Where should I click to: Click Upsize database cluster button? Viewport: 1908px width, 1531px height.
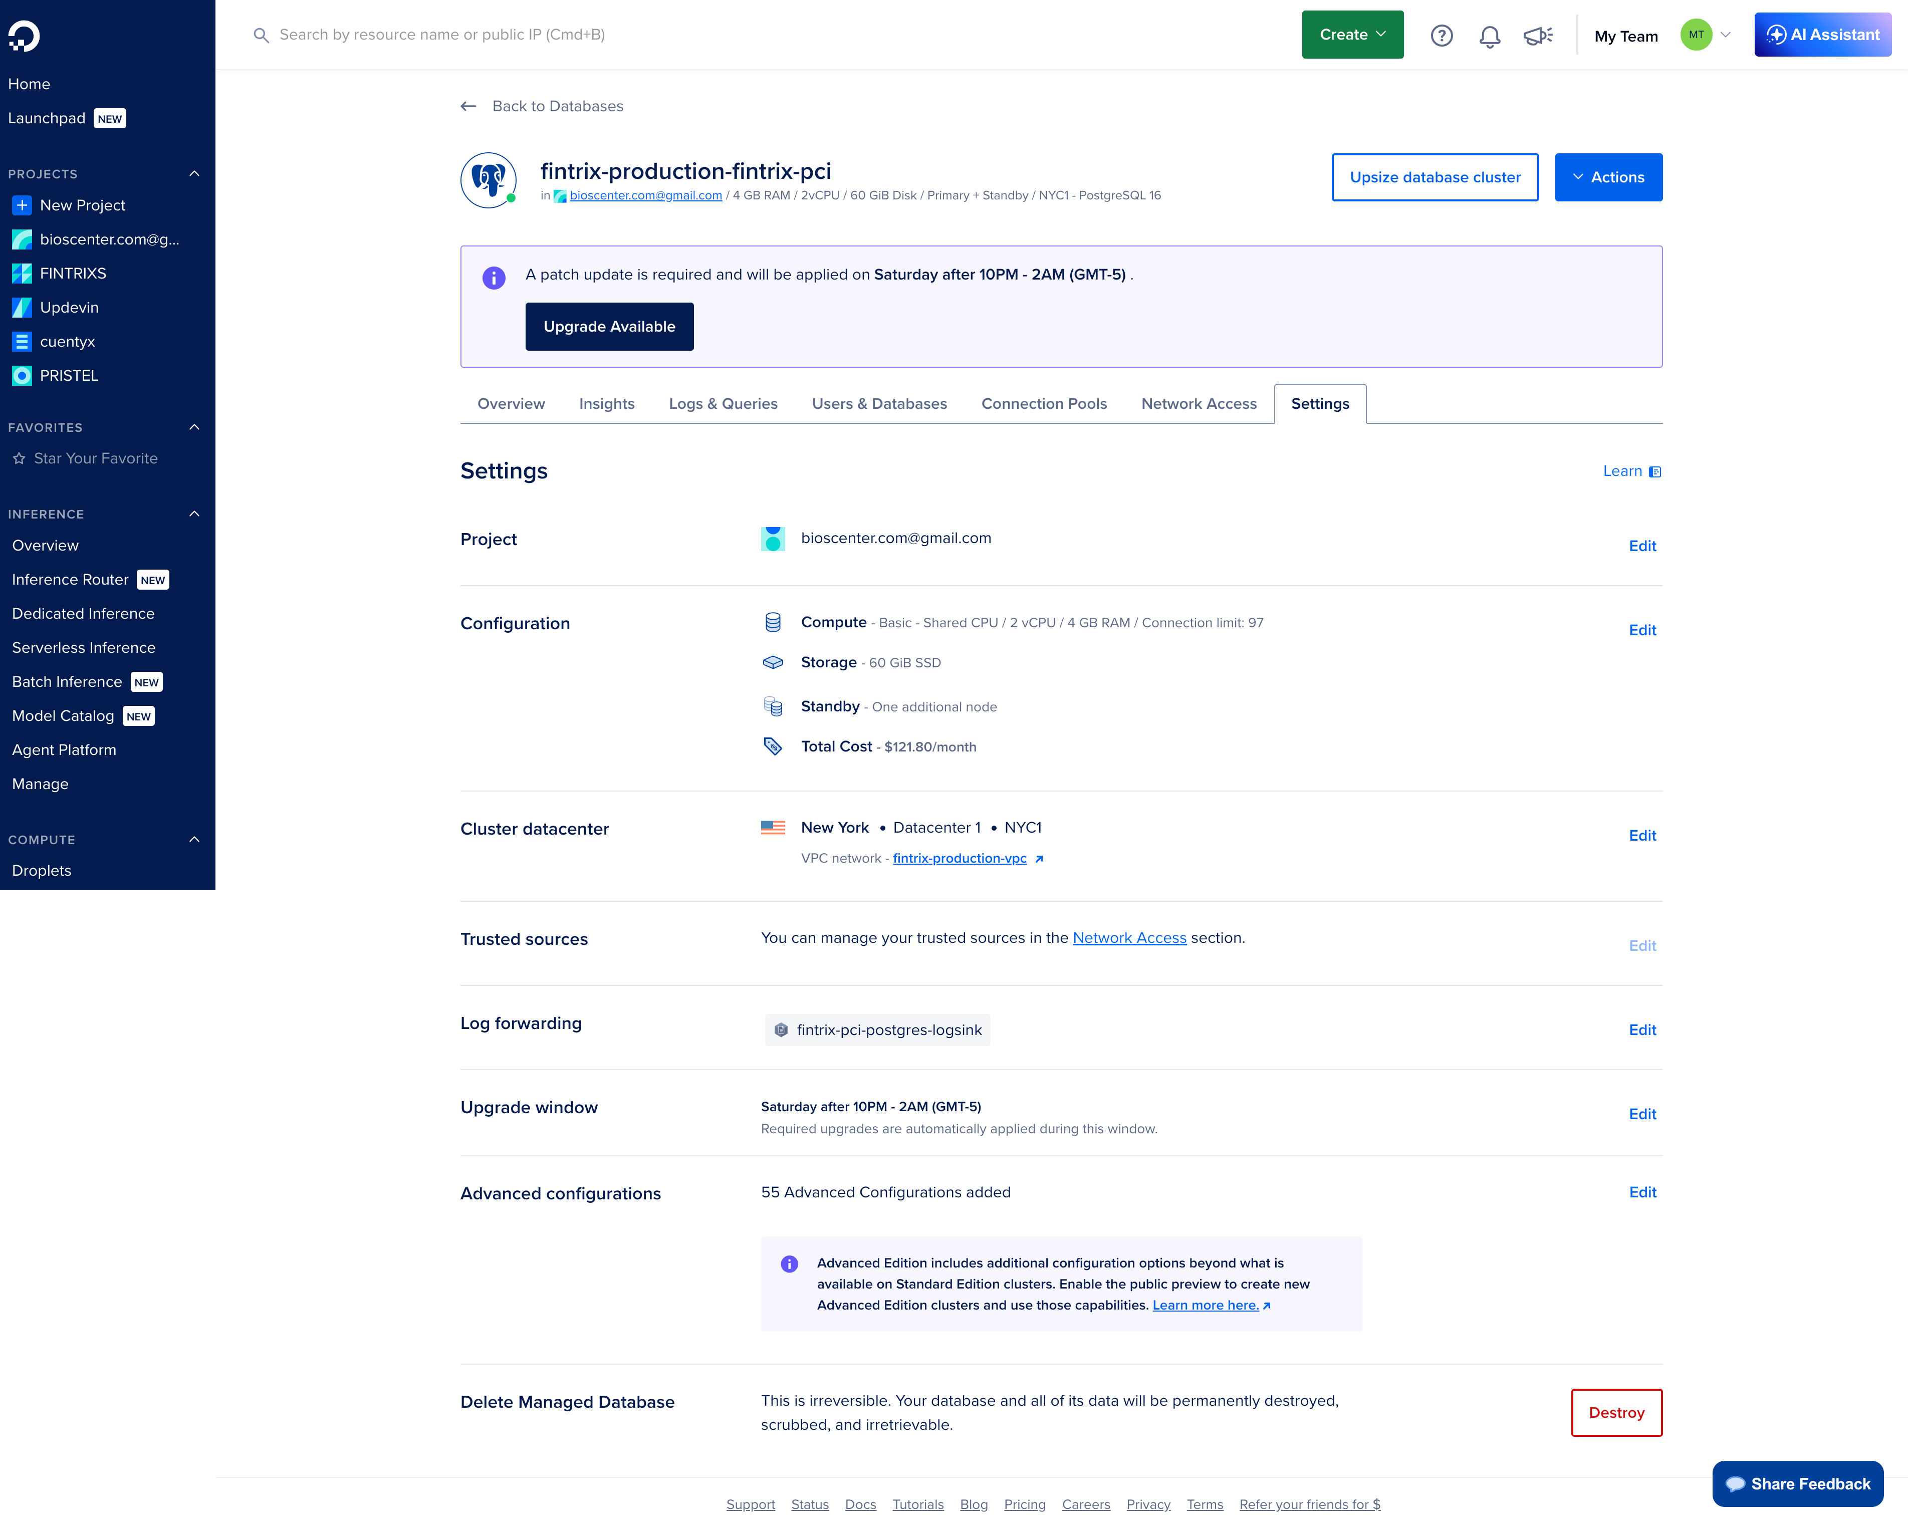(x=1435, y=177)
